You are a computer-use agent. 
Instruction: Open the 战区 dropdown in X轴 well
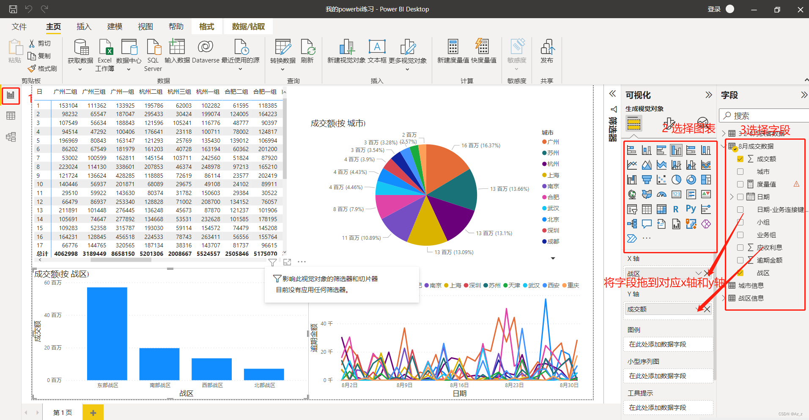pyautogui.click(x=699, y=273)
